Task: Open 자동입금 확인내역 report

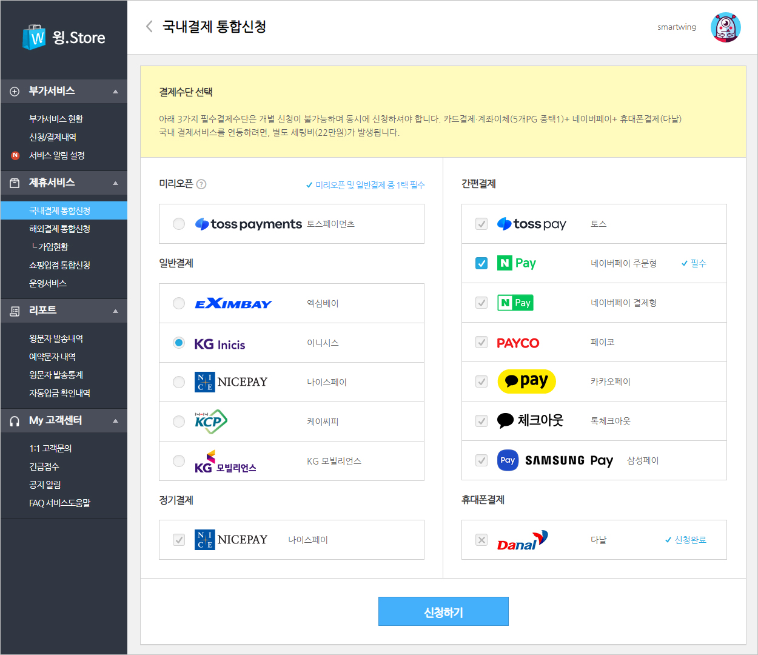Action: tap(59, 393)
